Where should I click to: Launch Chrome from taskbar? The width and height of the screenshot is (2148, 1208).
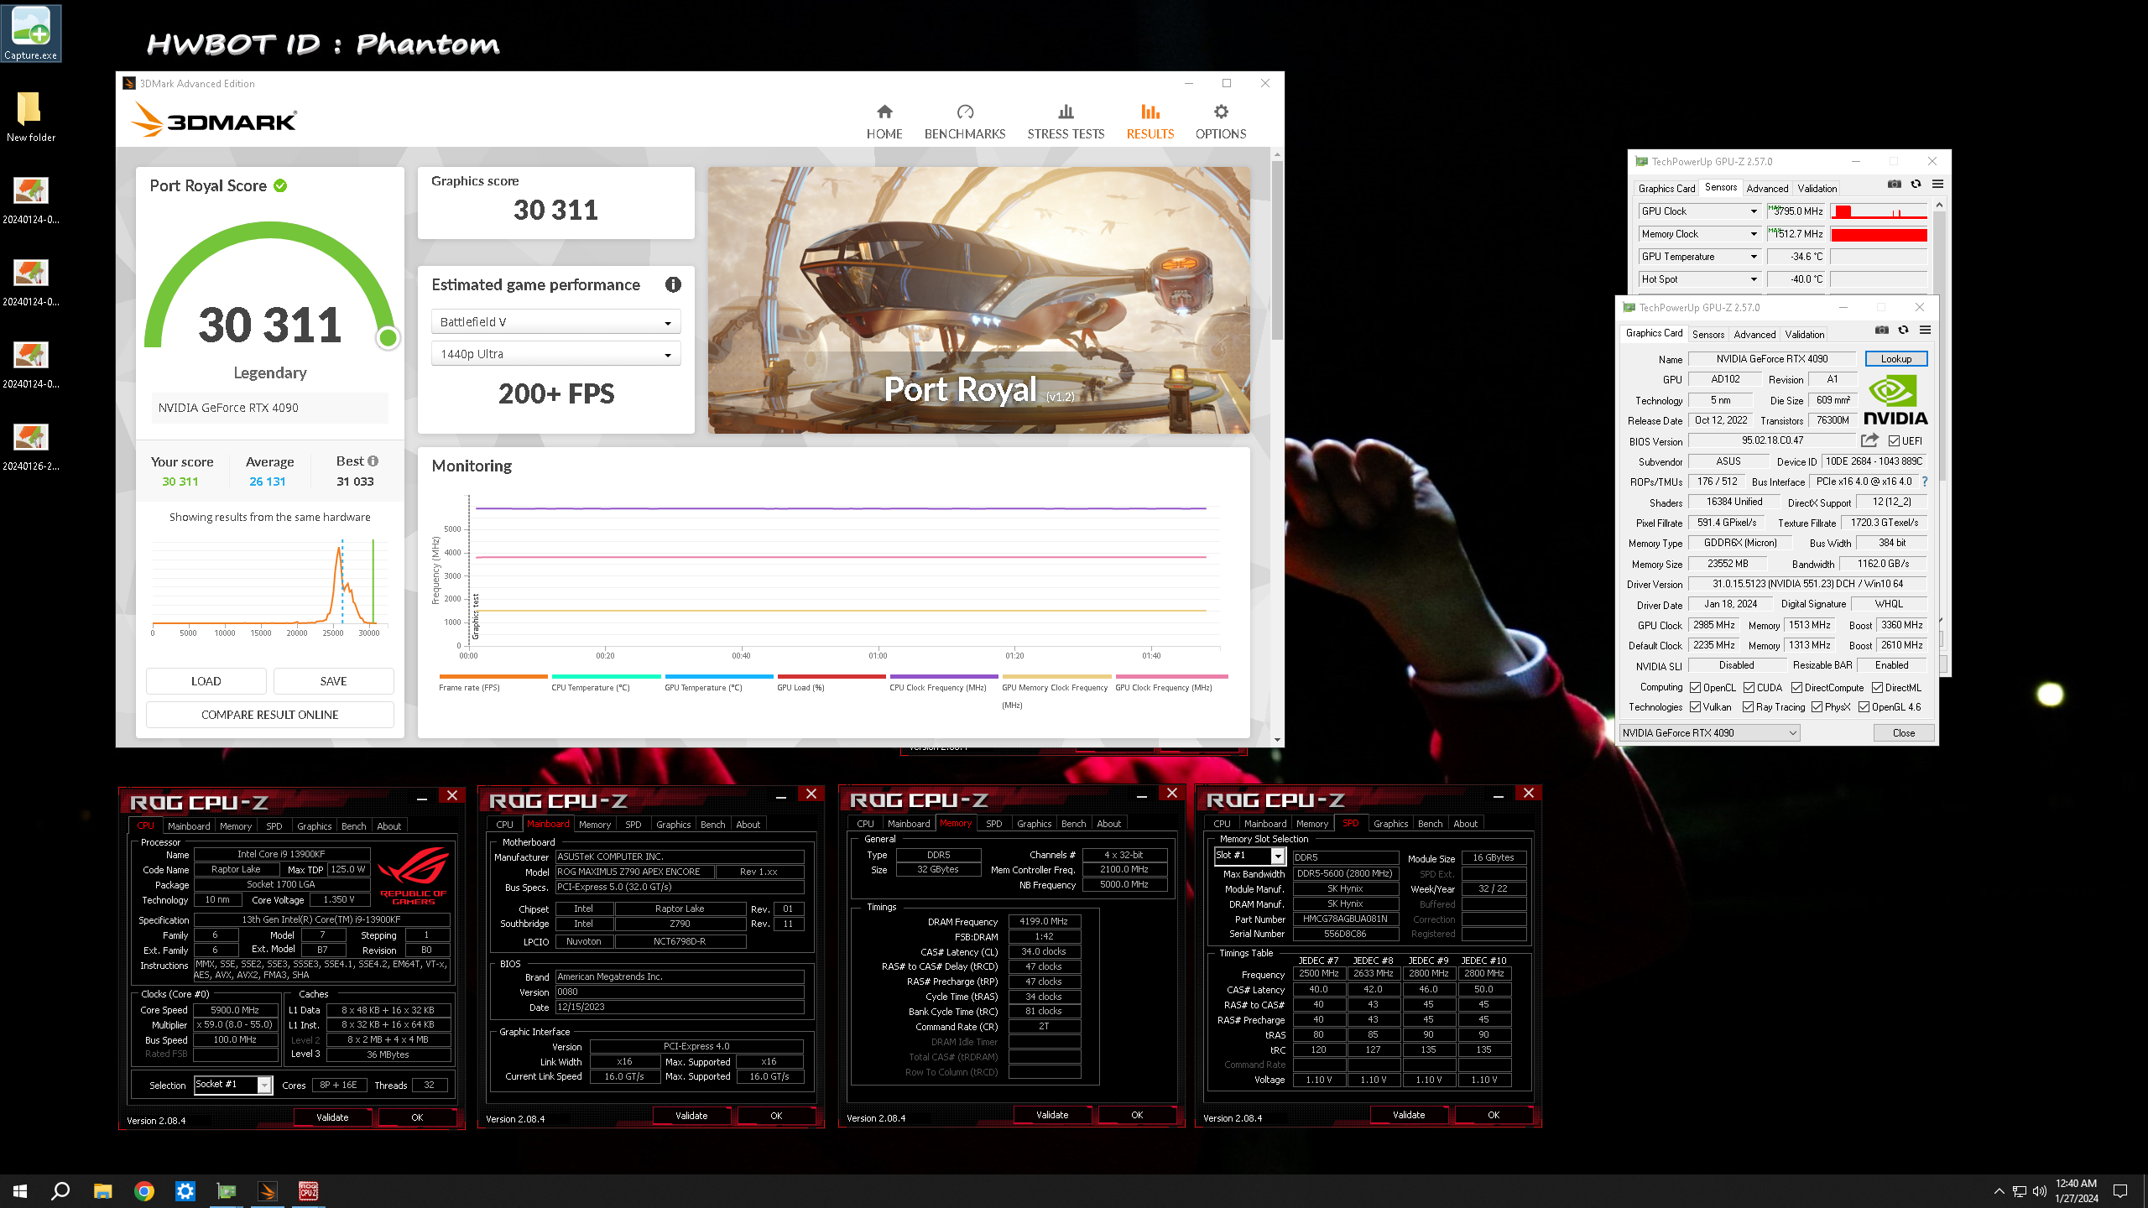[x=144, y=1190]
